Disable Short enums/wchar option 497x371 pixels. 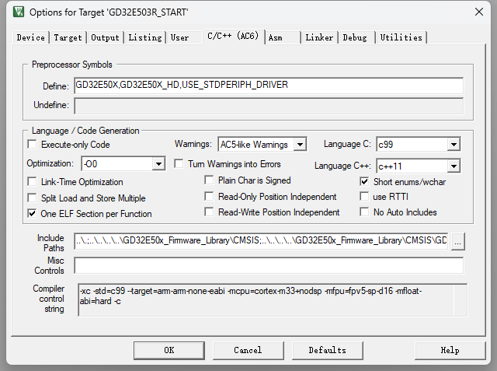[364, 181]
